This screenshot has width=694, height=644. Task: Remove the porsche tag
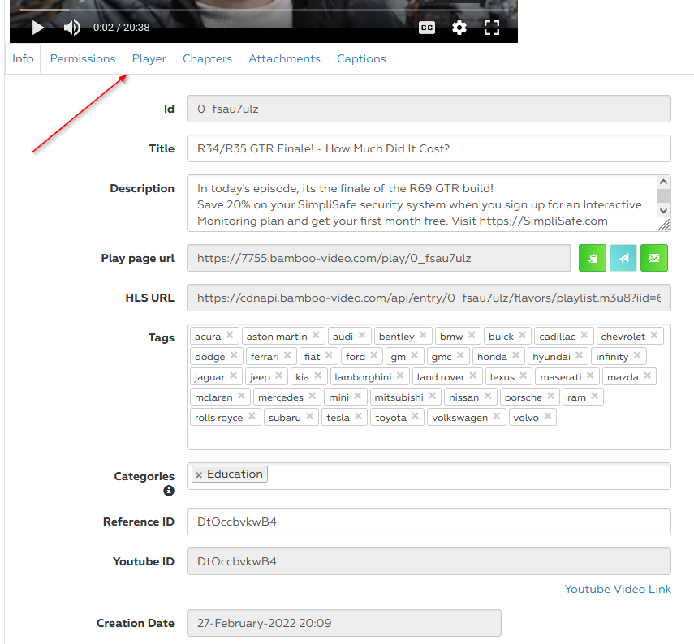pyautogui.click(x=551, y=396)
